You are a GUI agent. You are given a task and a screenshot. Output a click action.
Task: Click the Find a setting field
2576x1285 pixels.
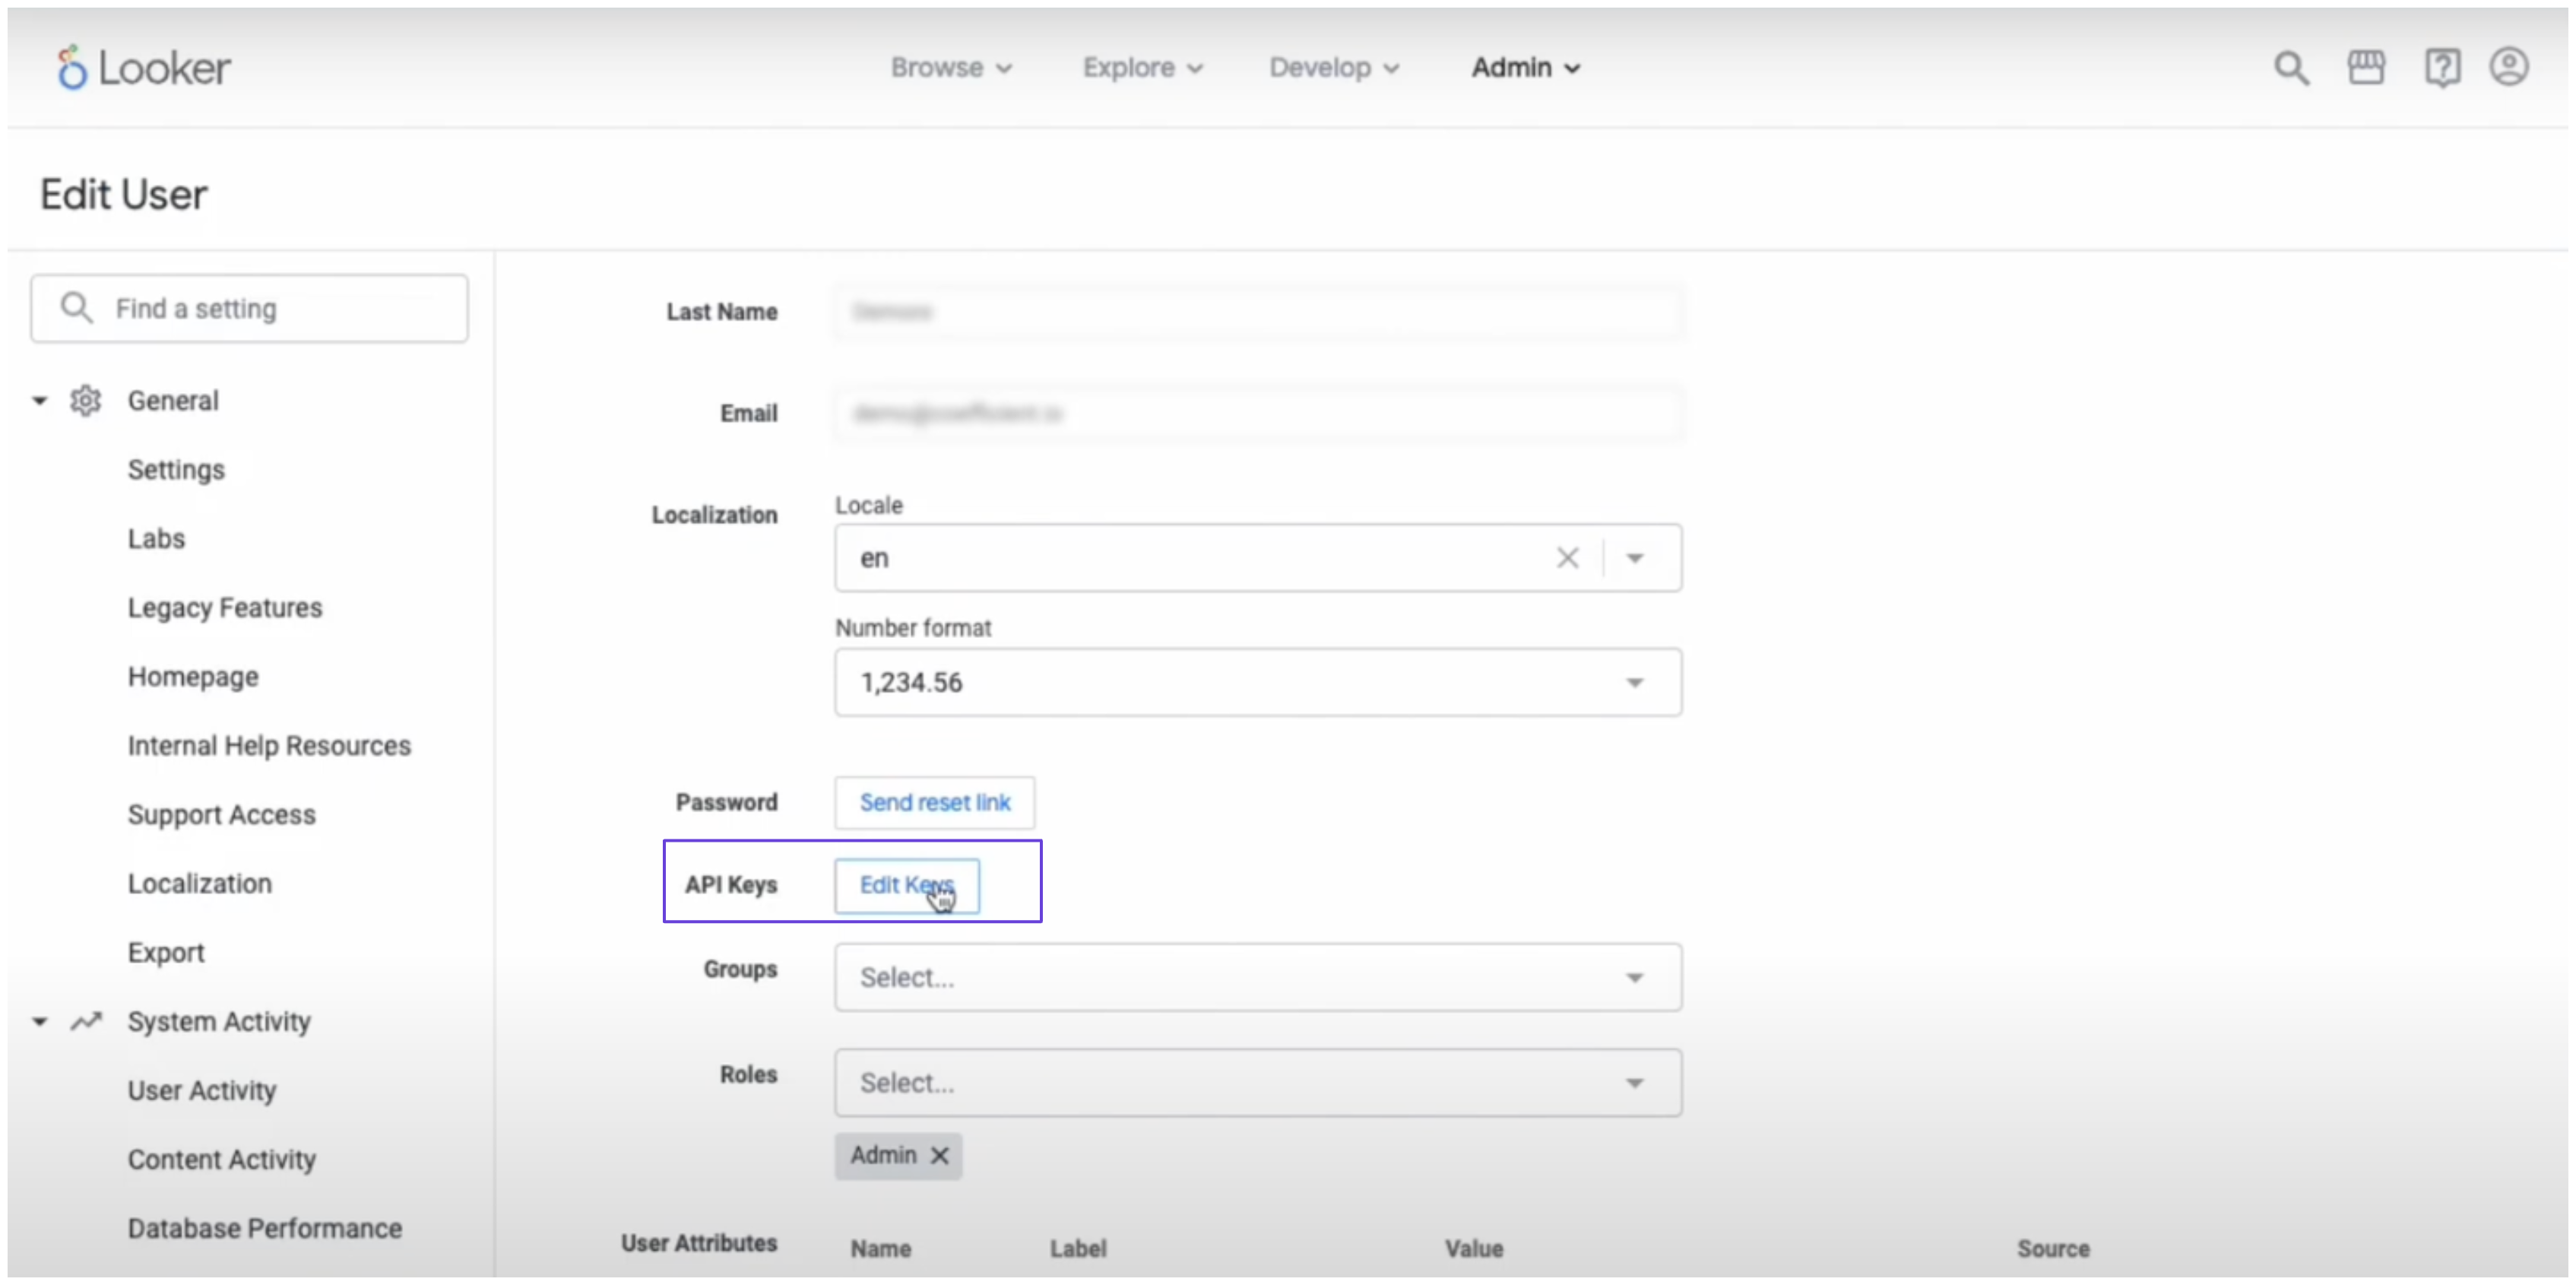[x=250, y=309]
